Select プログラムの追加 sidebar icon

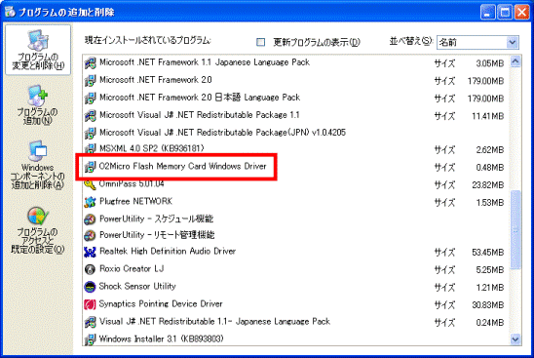click(37, 105)
